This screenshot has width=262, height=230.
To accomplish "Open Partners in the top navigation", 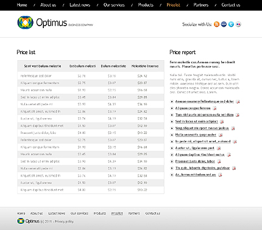I will (201, 5).
